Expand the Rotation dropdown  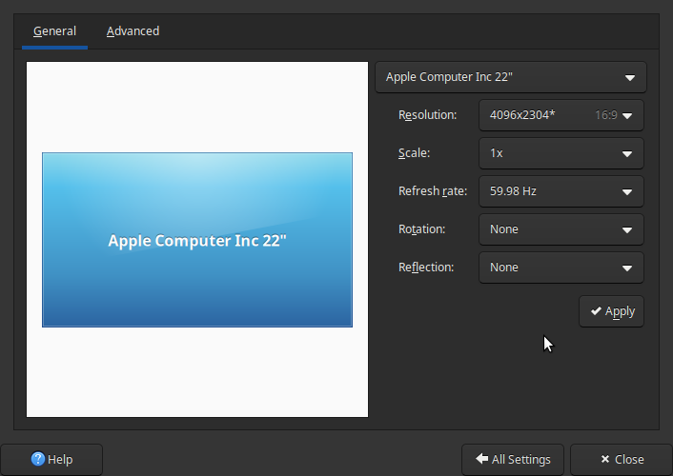(561, 229)
